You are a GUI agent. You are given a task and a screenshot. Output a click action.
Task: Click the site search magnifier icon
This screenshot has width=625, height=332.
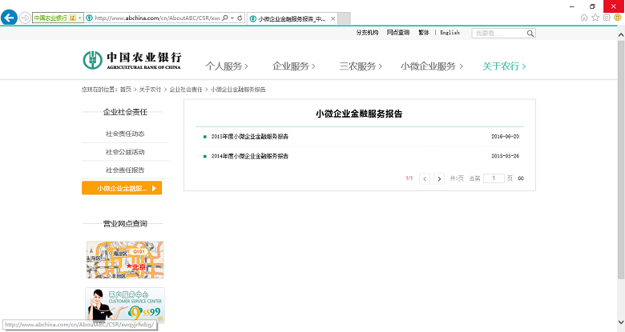pos(530,34)
